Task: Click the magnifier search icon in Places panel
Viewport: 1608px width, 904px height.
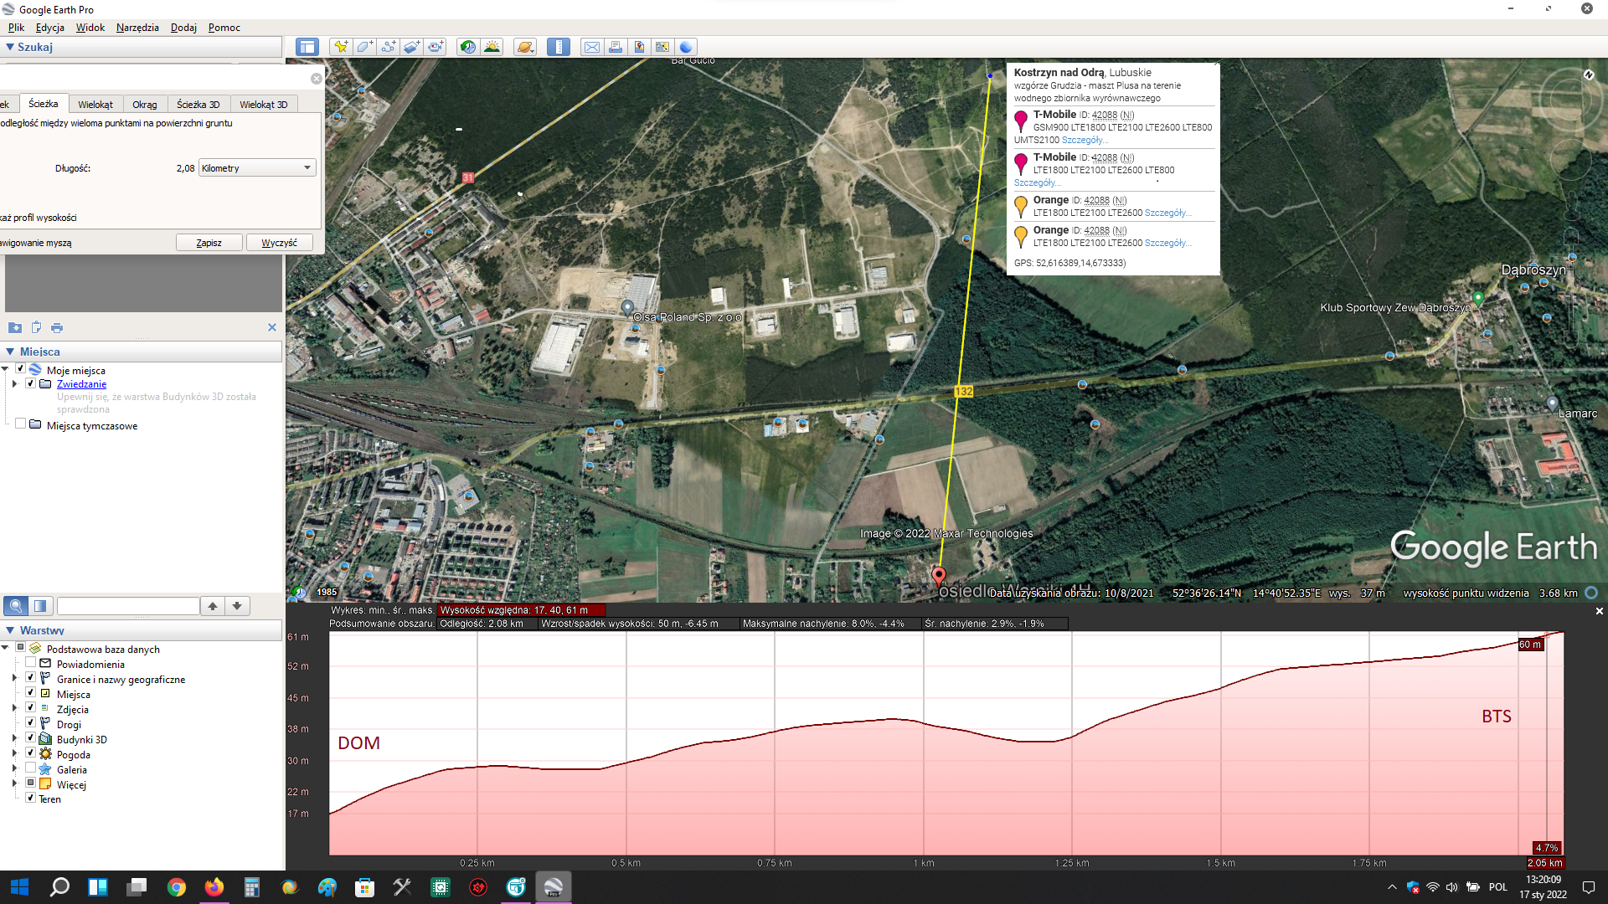Action: click(15, 605)
